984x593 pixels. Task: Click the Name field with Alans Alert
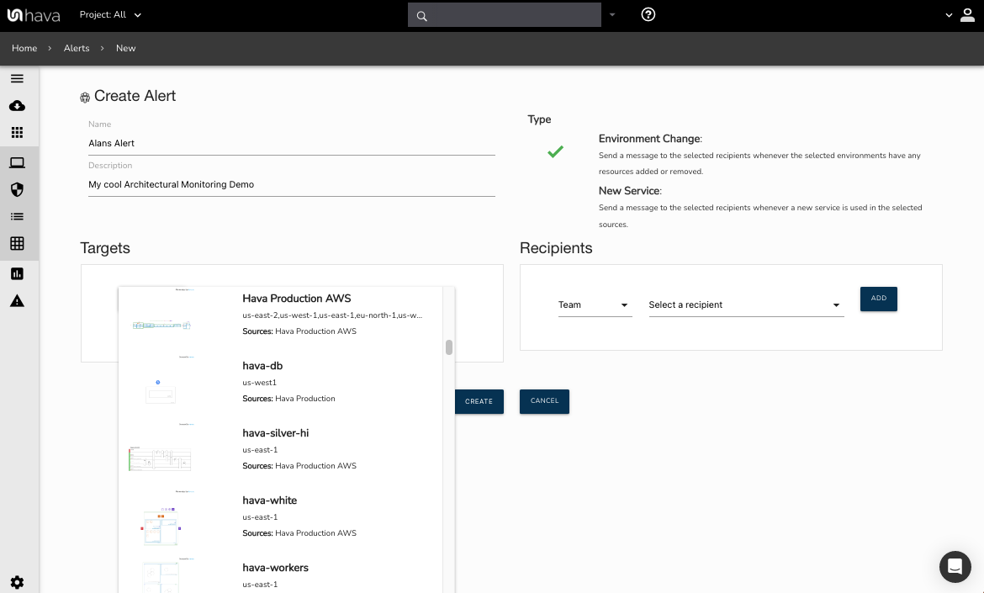pyautogui.click(x=292, y=144)
